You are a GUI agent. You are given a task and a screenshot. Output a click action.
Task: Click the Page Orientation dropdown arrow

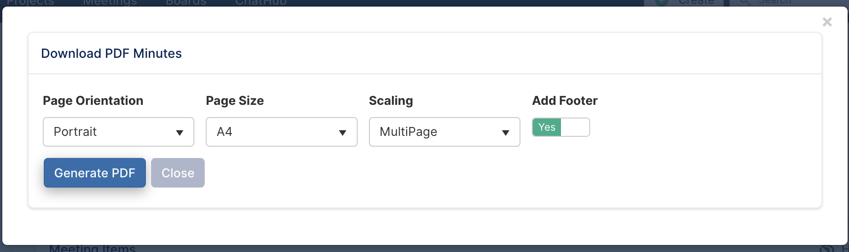179,133
